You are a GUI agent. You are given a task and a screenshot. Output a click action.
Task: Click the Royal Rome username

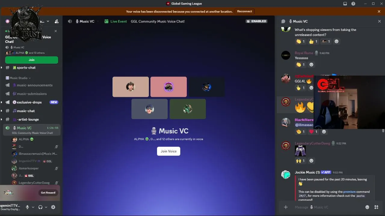click(304, 53)
